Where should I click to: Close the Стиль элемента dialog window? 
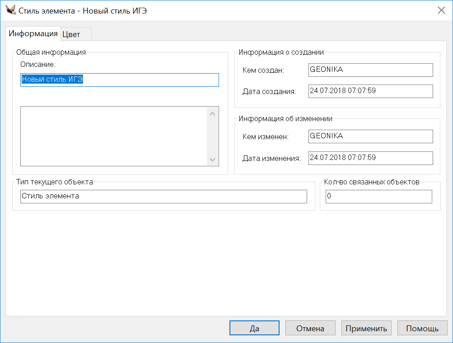[441, 11]
